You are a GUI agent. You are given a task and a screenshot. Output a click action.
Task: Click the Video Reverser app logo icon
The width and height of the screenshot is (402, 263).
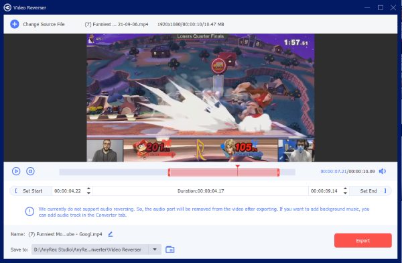click(7, 7)
